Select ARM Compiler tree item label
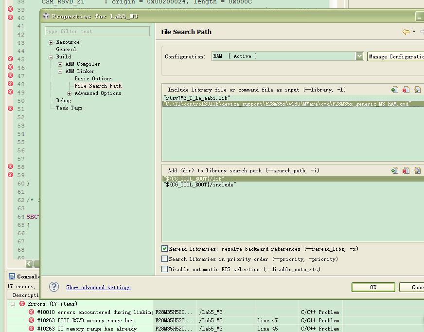 click(83, 64)
